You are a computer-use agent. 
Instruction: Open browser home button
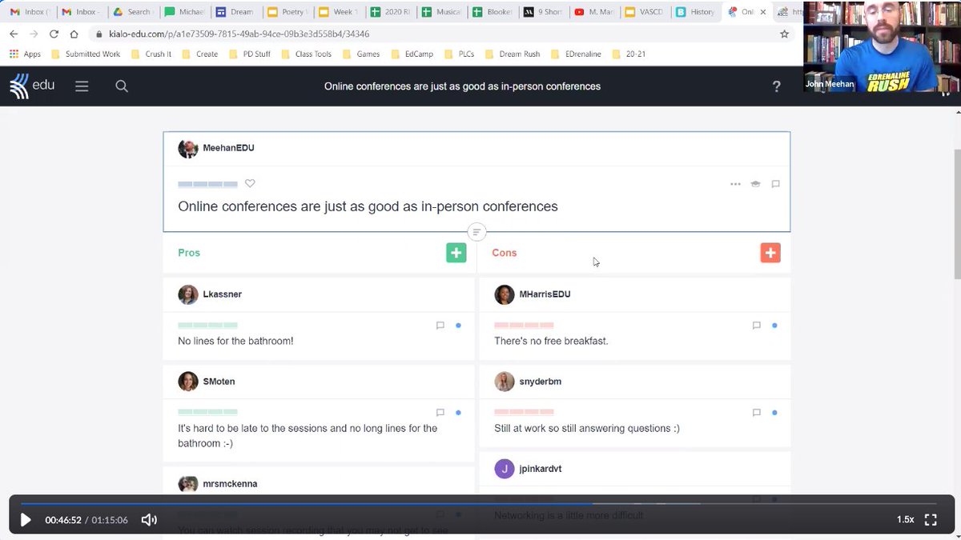pyautogui.click(x=74, y=34)
